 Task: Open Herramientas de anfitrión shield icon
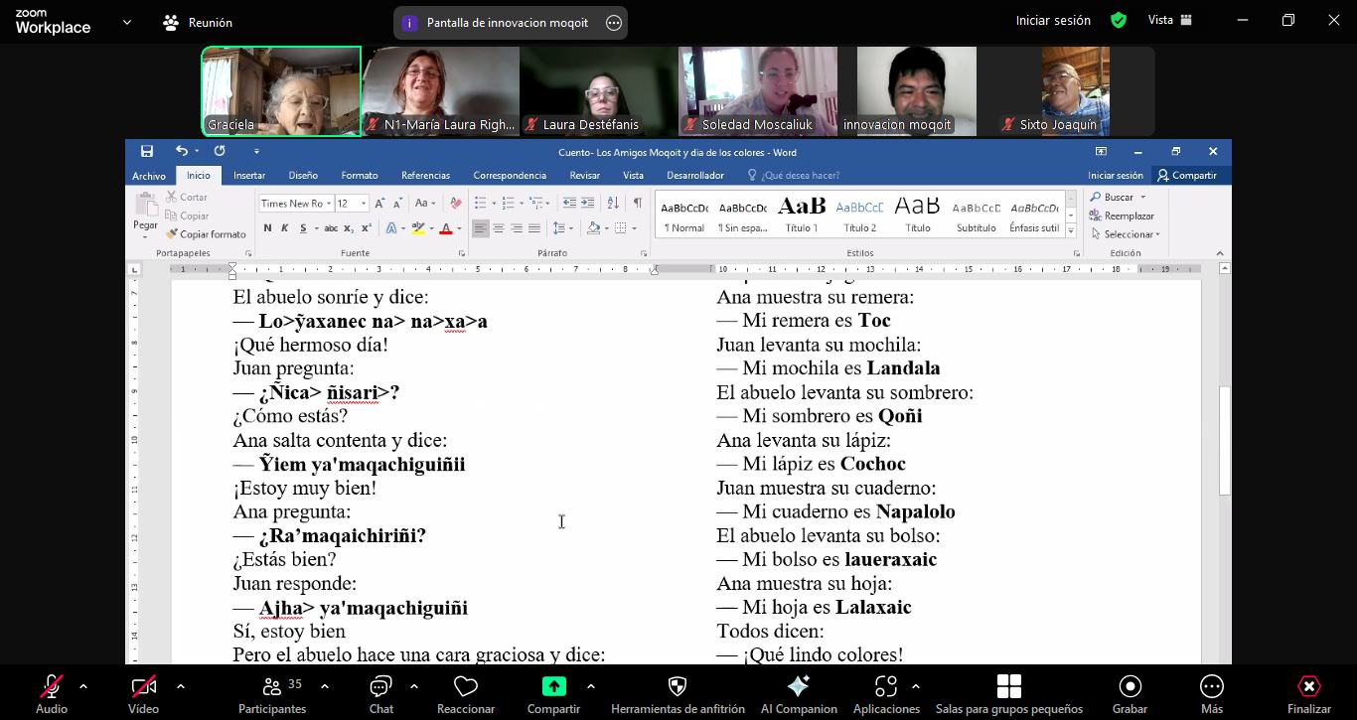tap(678, 694)
